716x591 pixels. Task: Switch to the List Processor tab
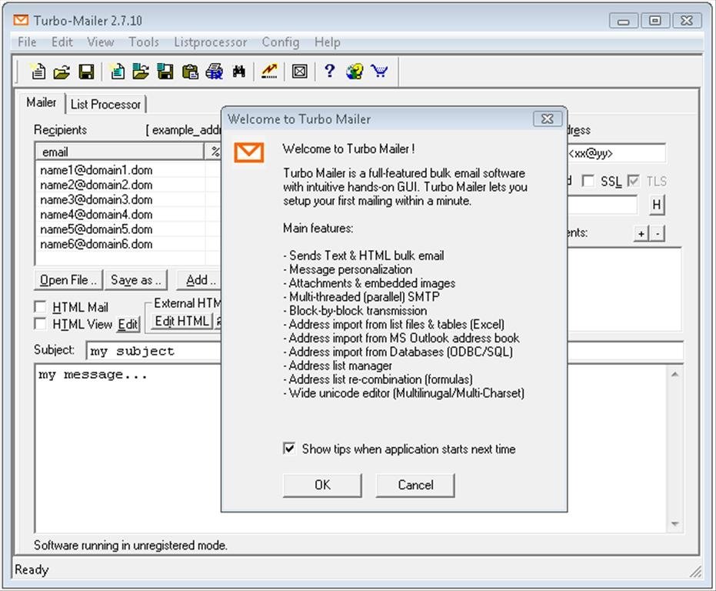pos(105,104)
